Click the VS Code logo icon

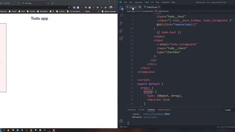click(x=120, y=2)
